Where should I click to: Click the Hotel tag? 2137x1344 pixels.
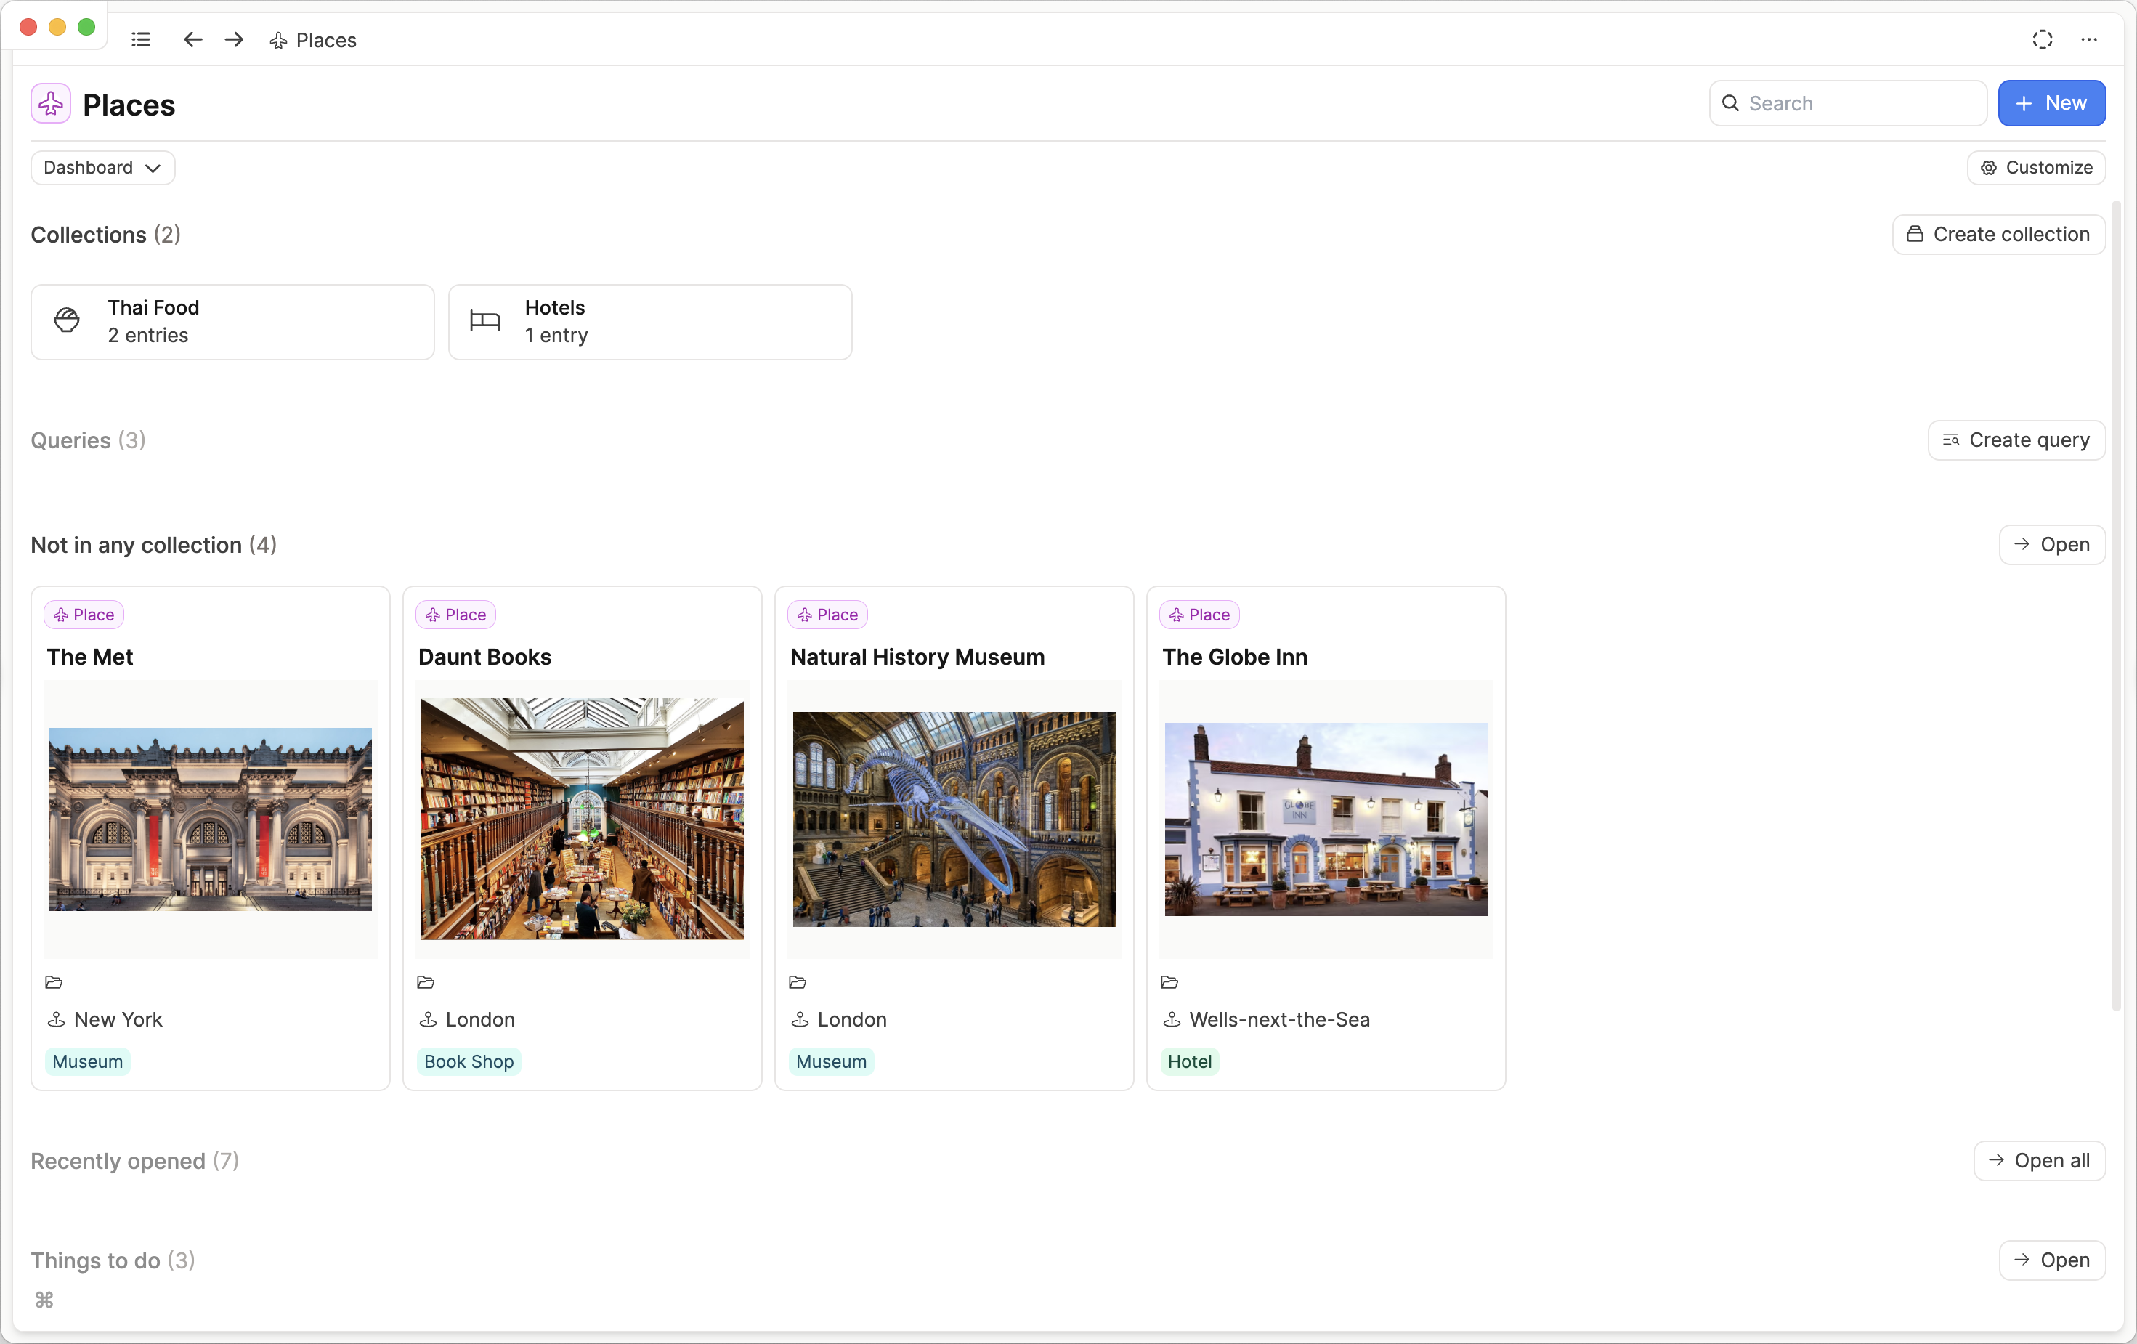(1189, 1061)
